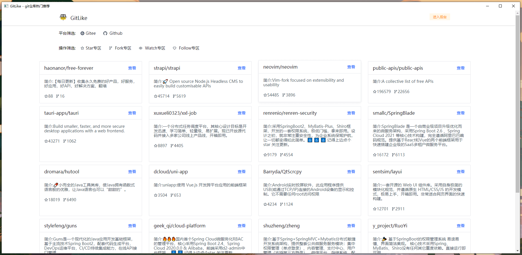This screenshot has width=522, height=255.
Task: Click the heart icon beside Follow专区
Action: (x=175, y=48)
